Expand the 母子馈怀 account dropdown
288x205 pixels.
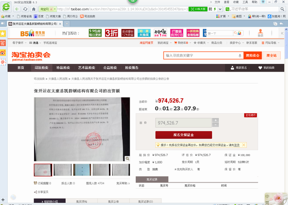(26, 43)
